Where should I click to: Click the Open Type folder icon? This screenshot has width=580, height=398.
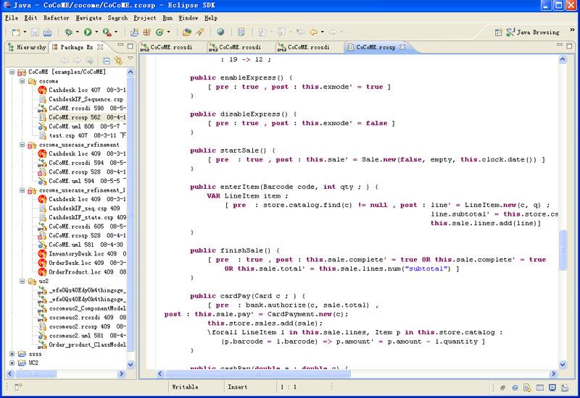(x=187, y=33)
